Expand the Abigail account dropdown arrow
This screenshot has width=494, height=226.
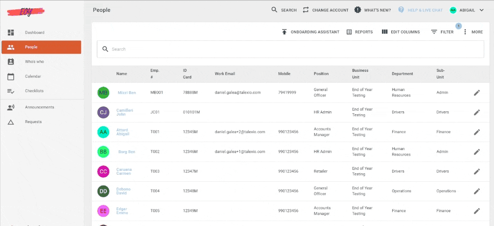[482, 10]
